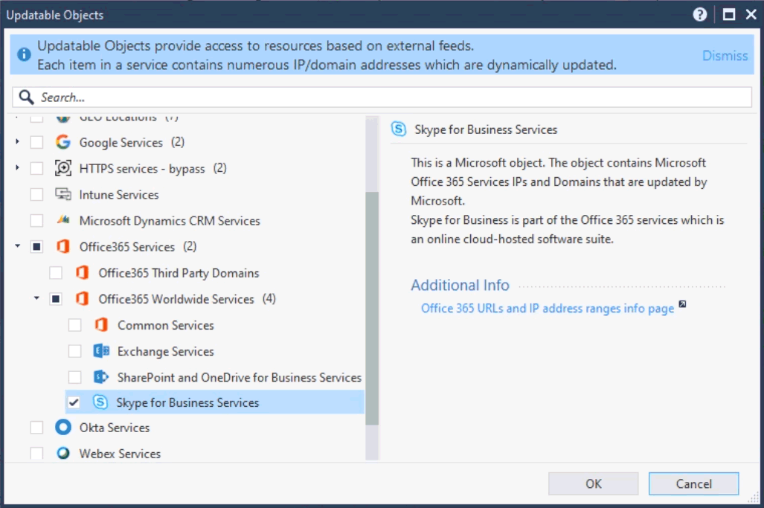Select Skype for Business Services tree label
Viewport: 764px width, 508px height.
pyautogui.click(x=187, y=403)
